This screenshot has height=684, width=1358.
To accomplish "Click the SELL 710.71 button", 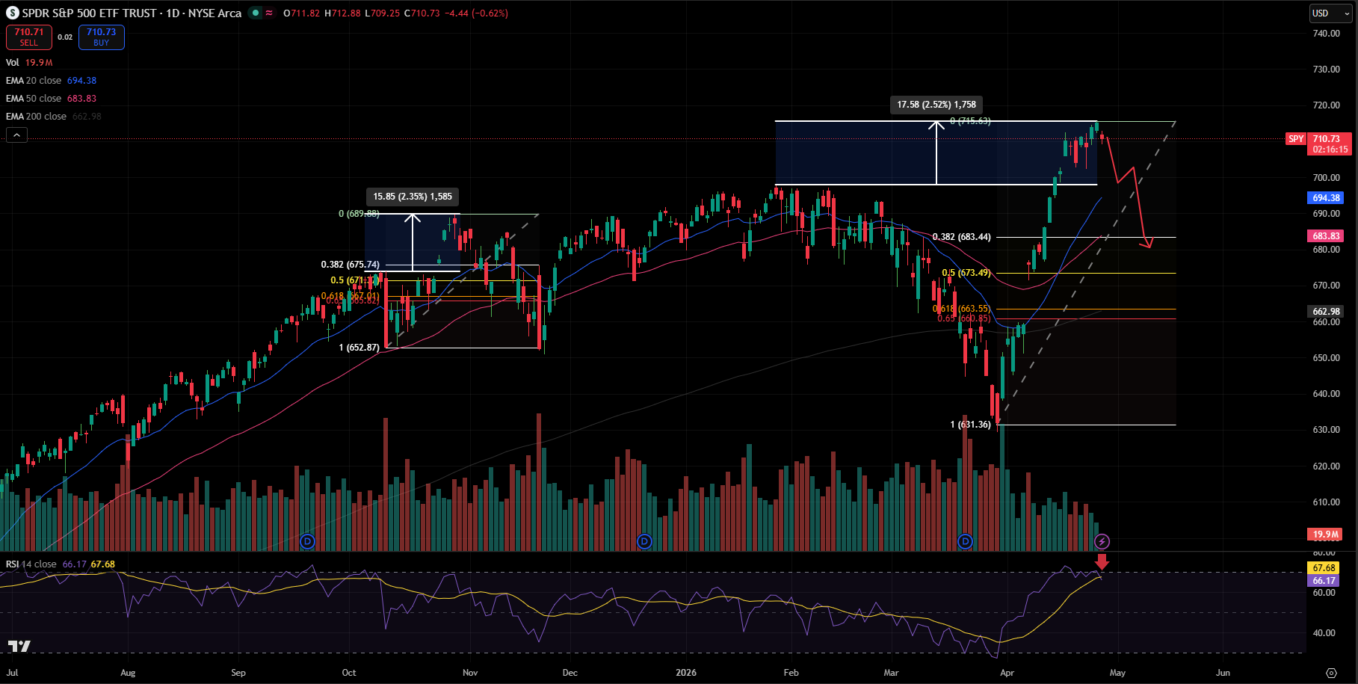I will [x=29, y=37].
